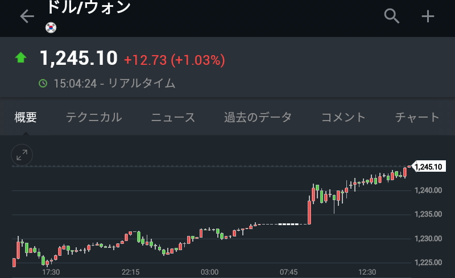Image resolution: width=455 pixels, height=278 pixels.
Task: Tap the +12.73 (+1.03%) change text
Action: (174, 59)
